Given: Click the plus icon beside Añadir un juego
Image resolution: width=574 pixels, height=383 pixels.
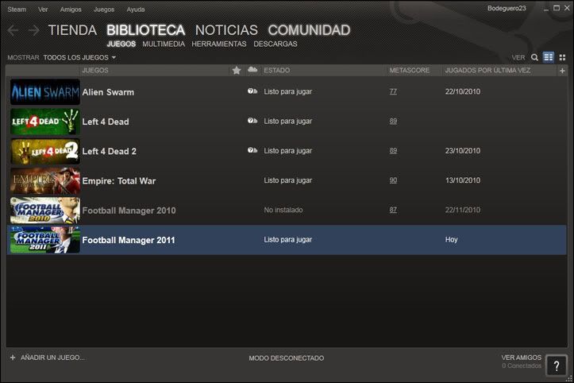Looking at the screenshot, I should click(x=13, y=358).
